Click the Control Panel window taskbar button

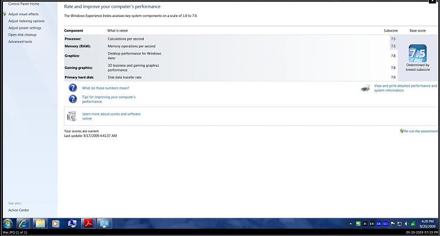104,223
